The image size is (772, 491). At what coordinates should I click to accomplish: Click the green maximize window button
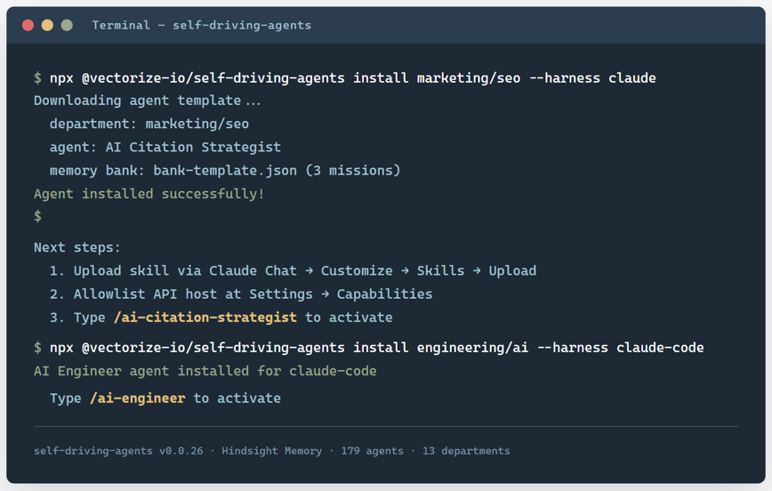67,25
